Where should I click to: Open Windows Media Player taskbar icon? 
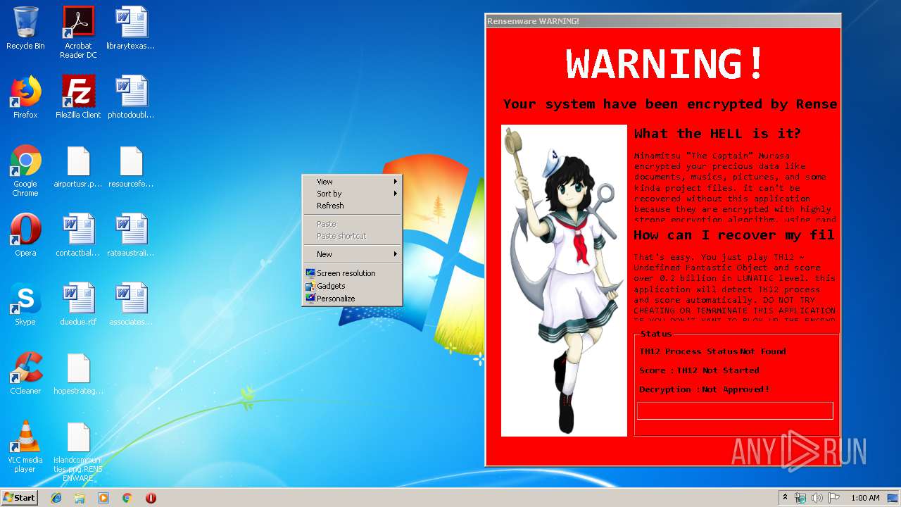(103, 498)
